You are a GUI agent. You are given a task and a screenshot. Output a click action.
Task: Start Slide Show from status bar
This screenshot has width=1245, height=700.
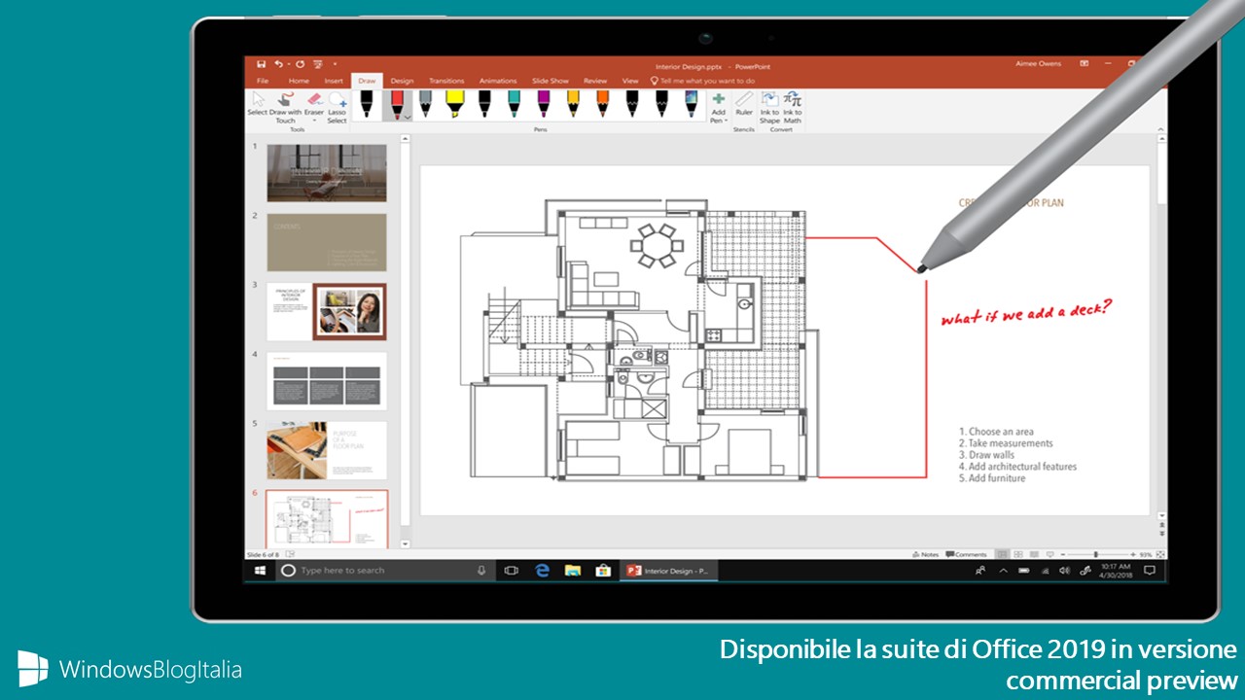pos(1049,554)
